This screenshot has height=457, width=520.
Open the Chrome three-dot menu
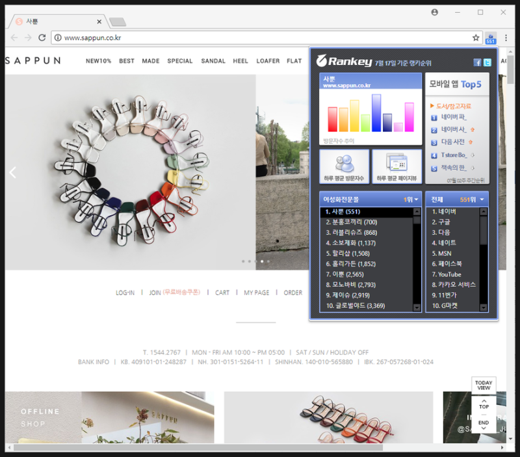pos(506,38)
